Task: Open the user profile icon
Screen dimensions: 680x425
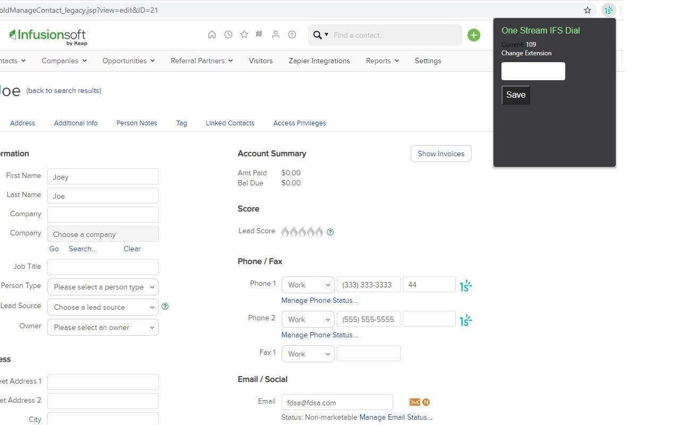Action: pos(275,35)
